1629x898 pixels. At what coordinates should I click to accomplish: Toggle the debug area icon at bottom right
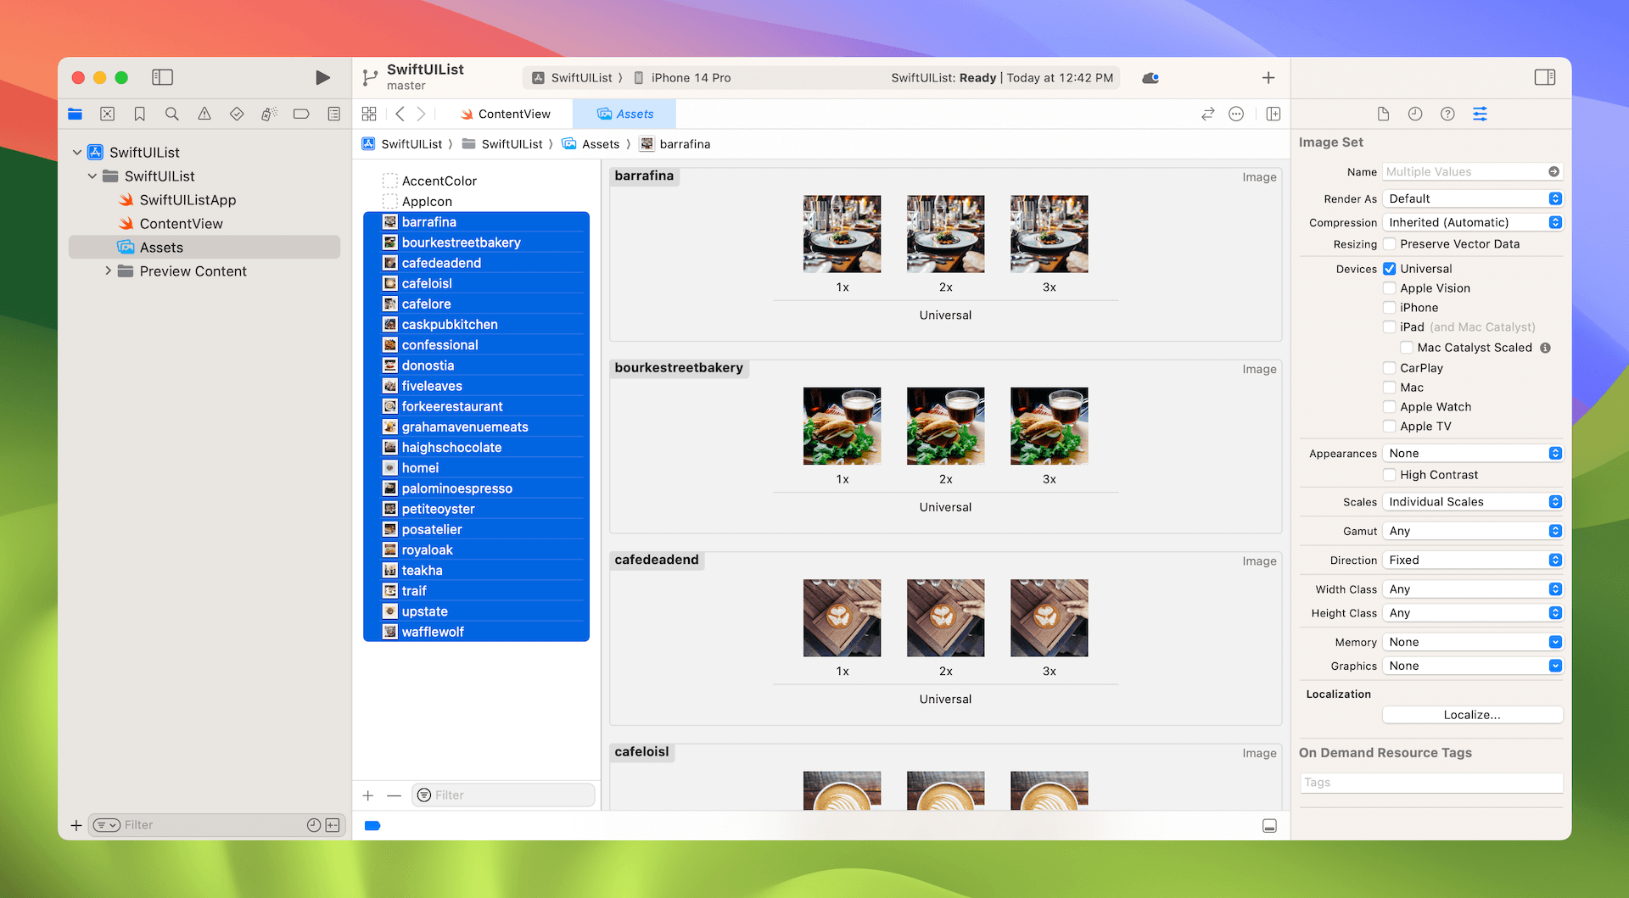tap(1269, 826)
